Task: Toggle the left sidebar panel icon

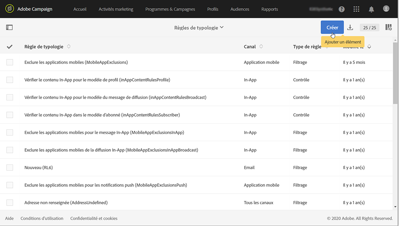Action: click(x=9, y=27)
